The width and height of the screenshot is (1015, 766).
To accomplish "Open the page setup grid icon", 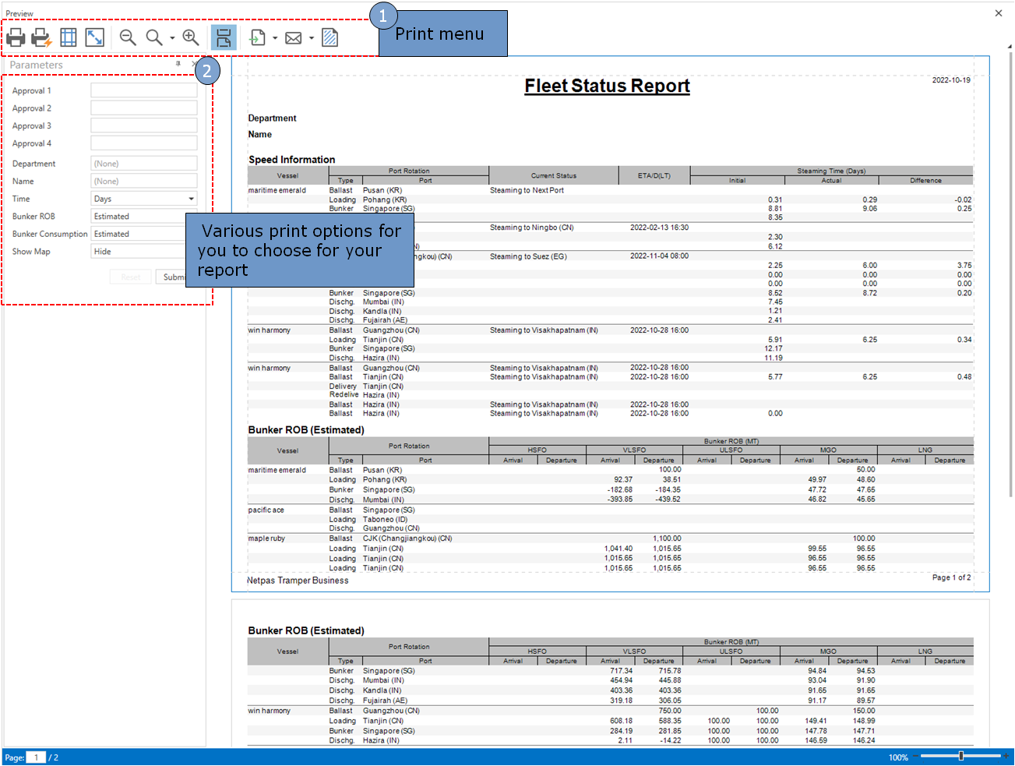I will coord(69,37).
